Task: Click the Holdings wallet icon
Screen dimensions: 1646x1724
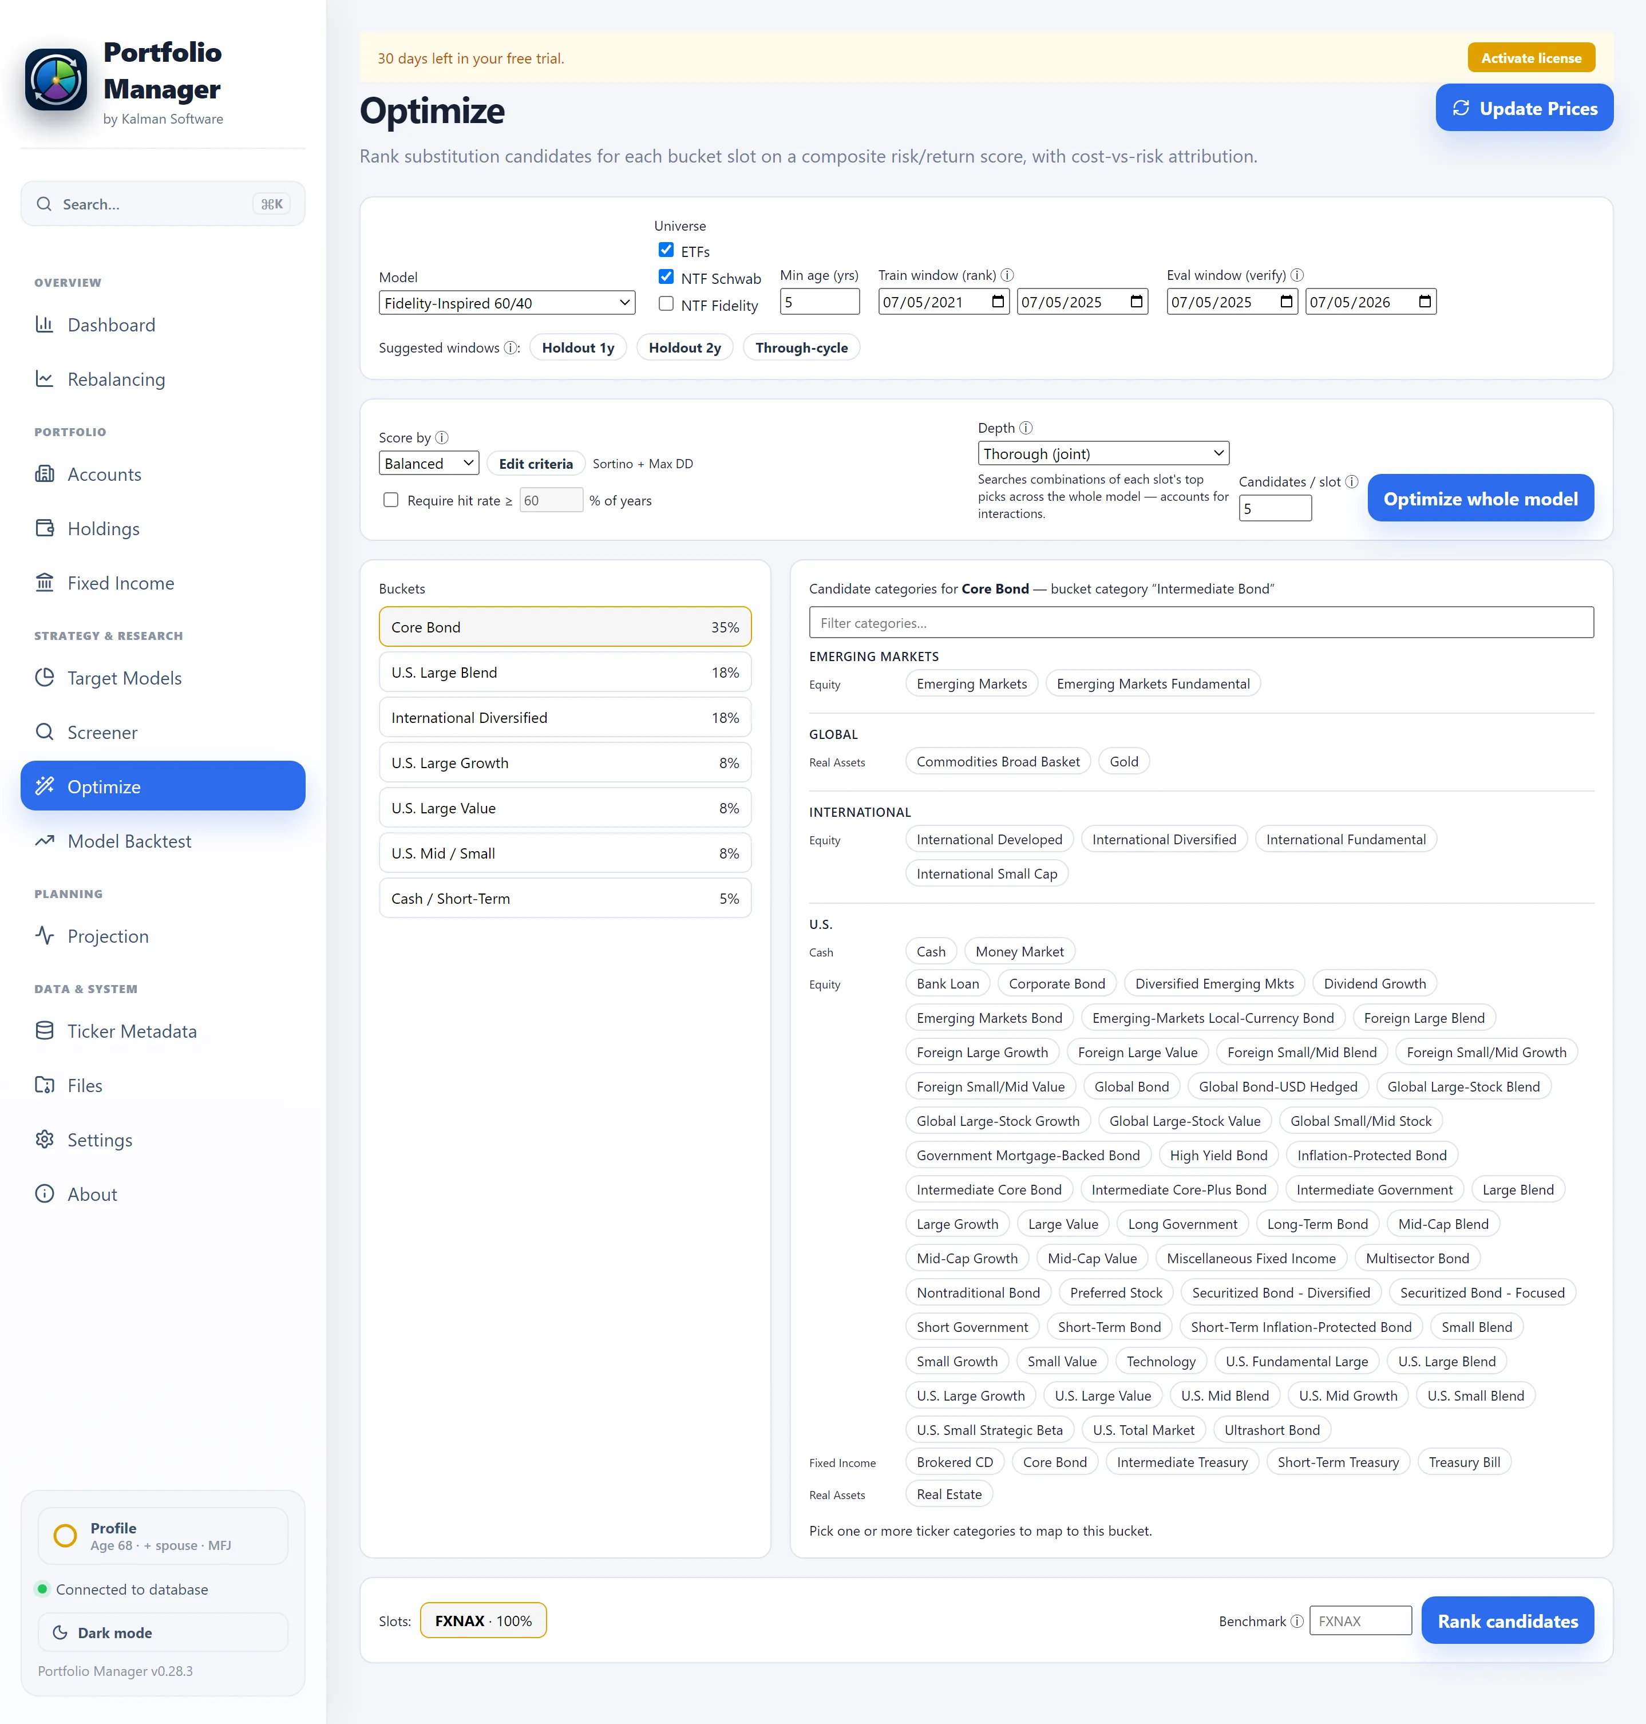Action: pyautogui.click(x=45, y=528)
